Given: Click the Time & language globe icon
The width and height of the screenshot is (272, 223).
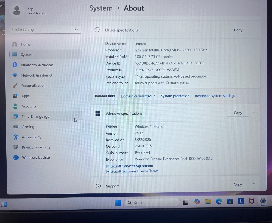Looking at the screenshot, I should tap(16, 116).
